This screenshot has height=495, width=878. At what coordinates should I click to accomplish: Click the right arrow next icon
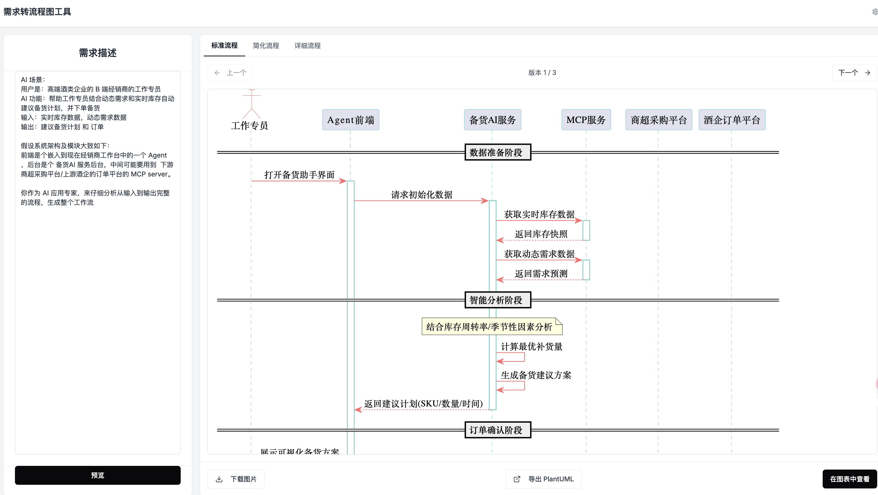(x=868, y=73)
